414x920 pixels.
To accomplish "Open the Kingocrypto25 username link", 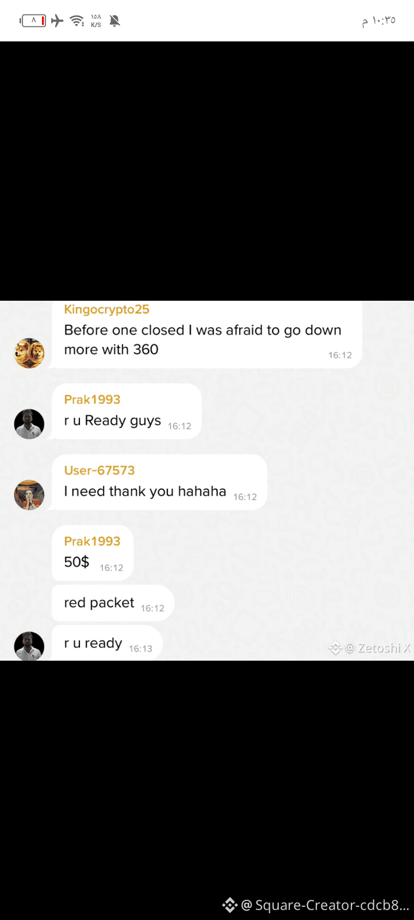I will [x=107, y=309].
